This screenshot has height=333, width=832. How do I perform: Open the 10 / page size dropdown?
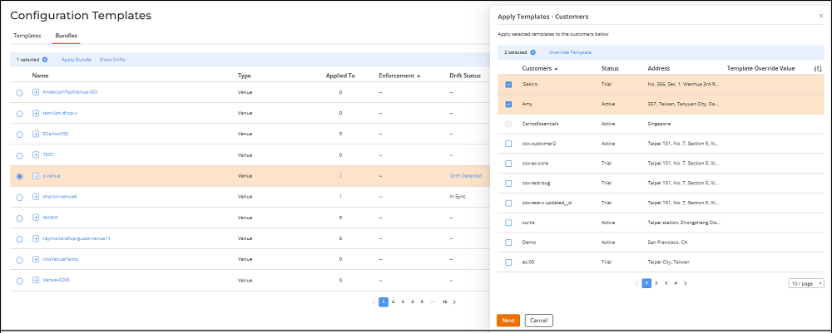805,283
